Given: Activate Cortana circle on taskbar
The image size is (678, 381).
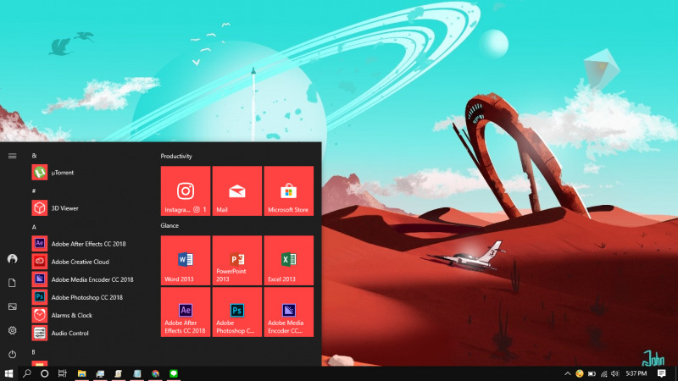Looking at the screenshot, I should 45,373.
